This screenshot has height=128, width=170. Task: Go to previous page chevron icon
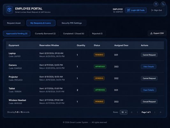pos(137,112)
